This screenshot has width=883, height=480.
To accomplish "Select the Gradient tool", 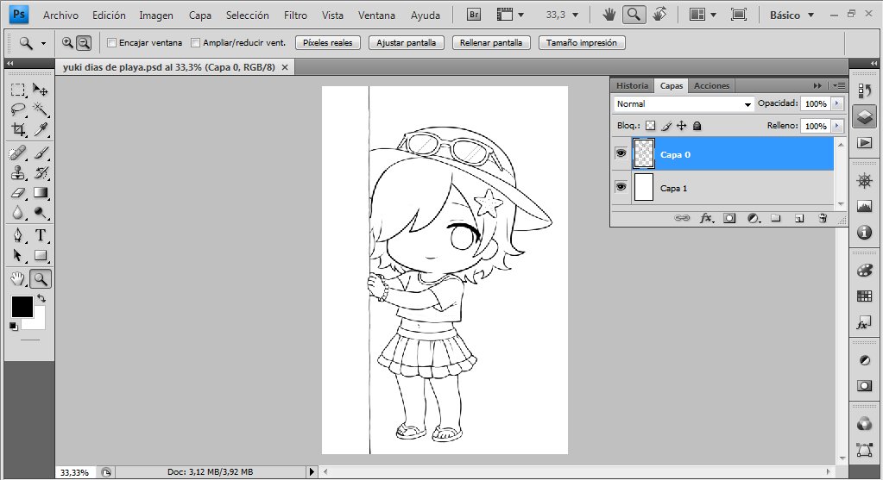I will click(x=40, y=193).
